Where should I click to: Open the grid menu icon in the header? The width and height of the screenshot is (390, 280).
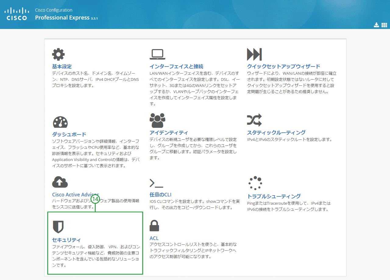(x=384, y=25)
